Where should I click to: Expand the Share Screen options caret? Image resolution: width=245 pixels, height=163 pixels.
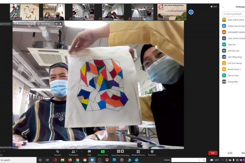[x=109, y=152]
